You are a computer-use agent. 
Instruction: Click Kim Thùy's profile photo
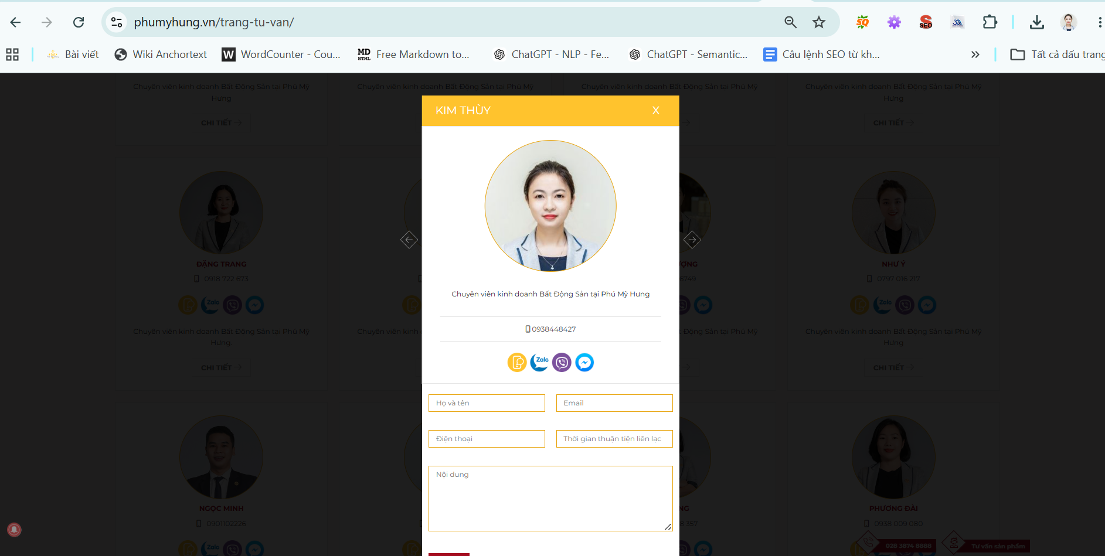(x=550, y=206)
